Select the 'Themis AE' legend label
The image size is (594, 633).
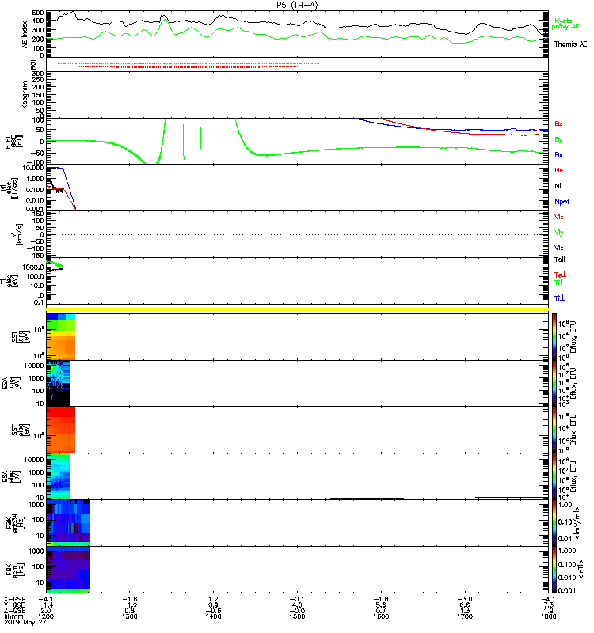point(570,44)
